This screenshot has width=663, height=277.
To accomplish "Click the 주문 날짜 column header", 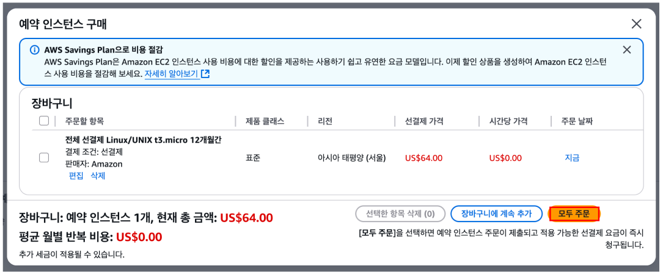I will point(577,121).
